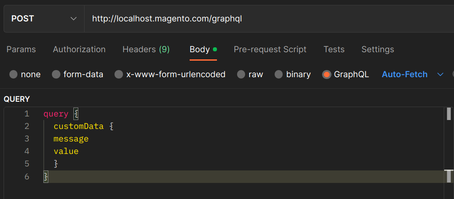Viewport: 454px width, 199px height.
Task: Select the x-www-form-urlencoded radio button
Action: (119, 75)
